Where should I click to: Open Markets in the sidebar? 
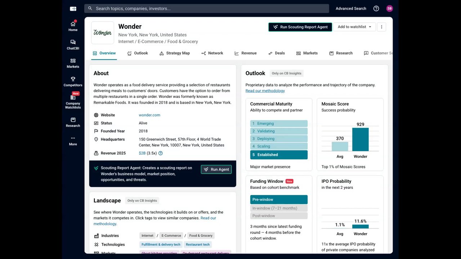73,63
